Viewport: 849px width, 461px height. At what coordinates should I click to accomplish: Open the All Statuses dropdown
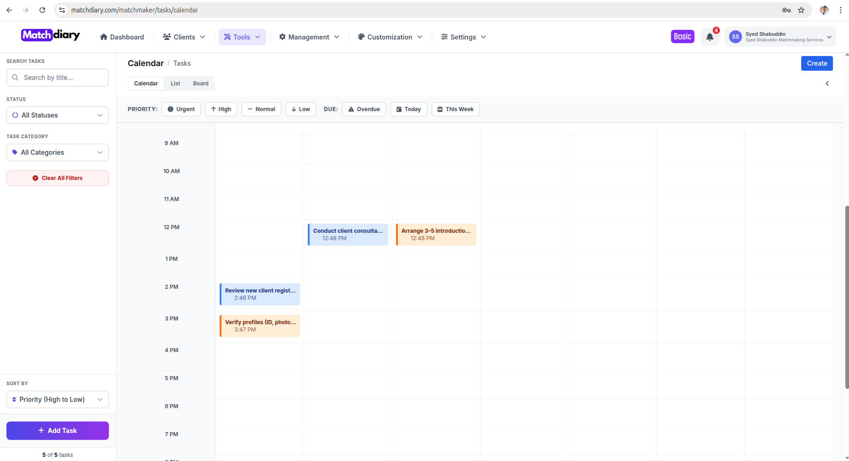(57, 115)
